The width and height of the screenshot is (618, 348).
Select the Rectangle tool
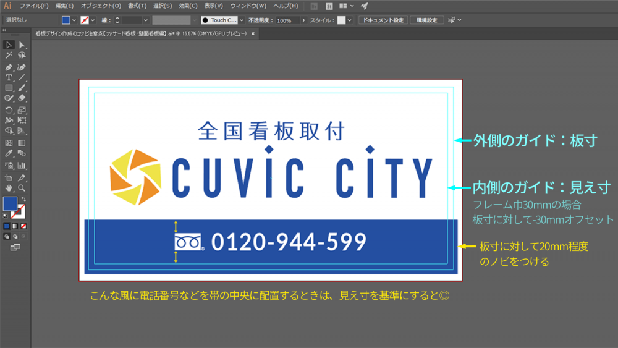[x=9, y=88]
